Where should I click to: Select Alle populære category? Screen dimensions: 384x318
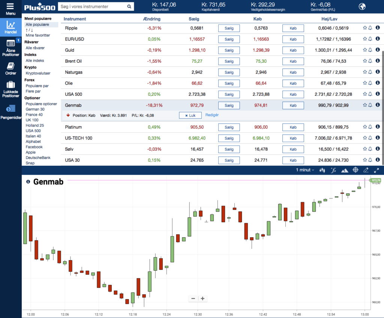[37, 24]
